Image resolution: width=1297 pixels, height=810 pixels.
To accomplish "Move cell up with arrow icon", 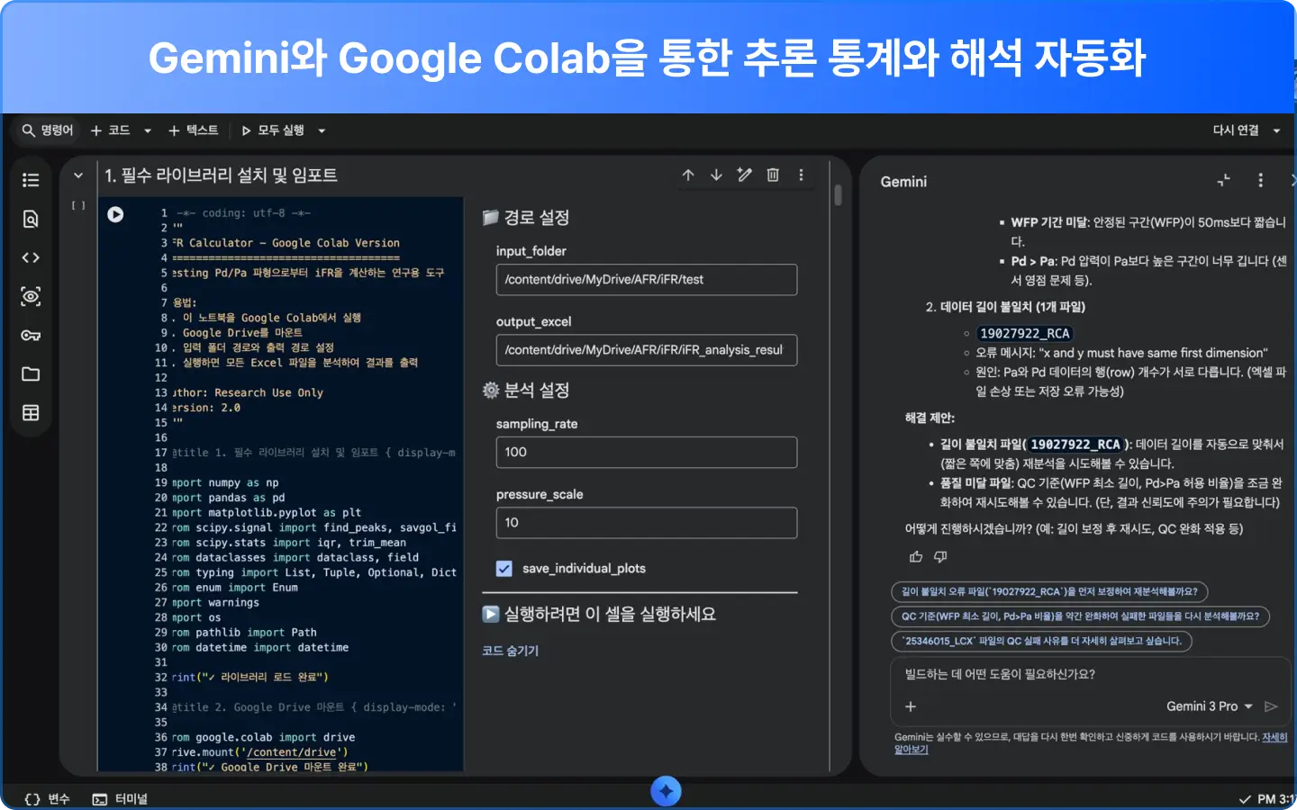I will (688, 175).
